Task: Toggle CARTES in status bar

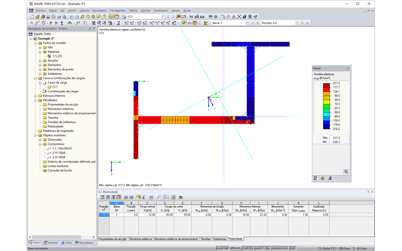Action: [x=248, y=248]
